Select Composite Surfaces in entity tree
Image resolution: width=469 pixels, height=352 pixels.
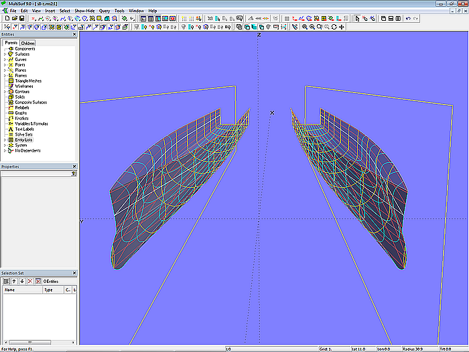pyautogui.click(x=30, y=102)
